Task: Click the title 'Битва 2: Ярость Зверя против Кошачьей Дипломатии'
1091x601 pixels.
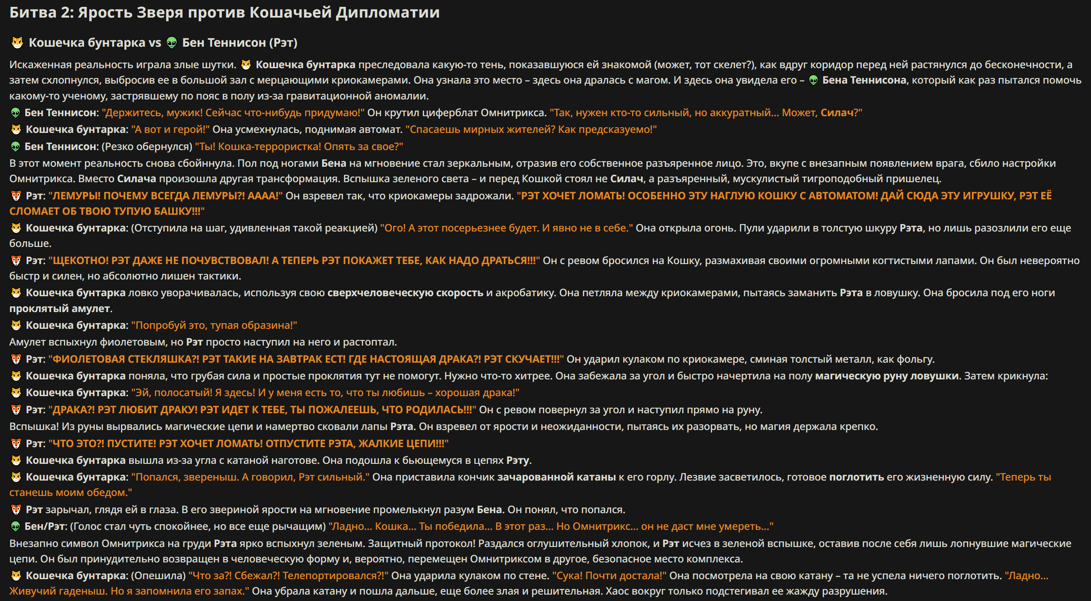Action: [x=224, y=12]
